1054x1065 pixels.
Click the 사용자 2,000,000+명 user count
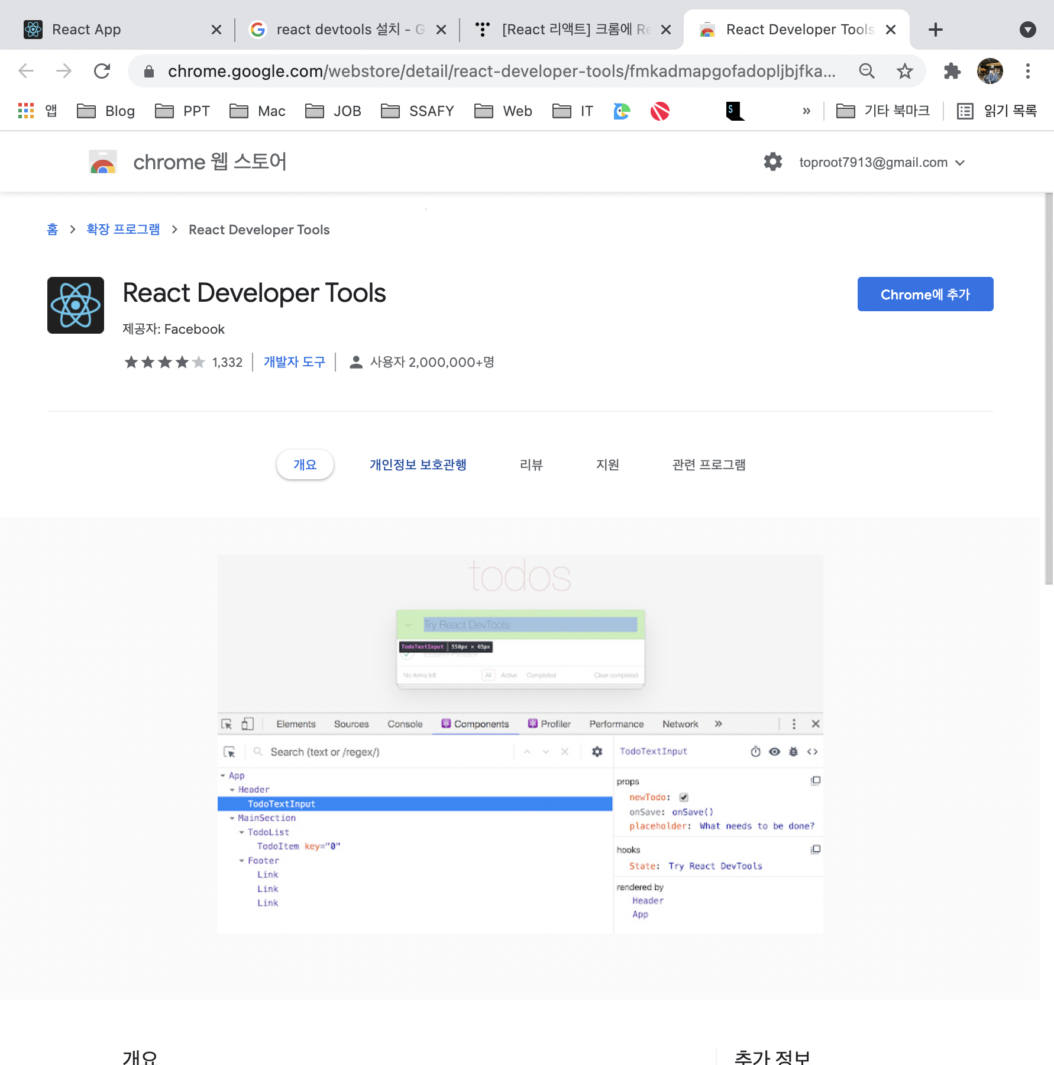(x=432, y=362)
